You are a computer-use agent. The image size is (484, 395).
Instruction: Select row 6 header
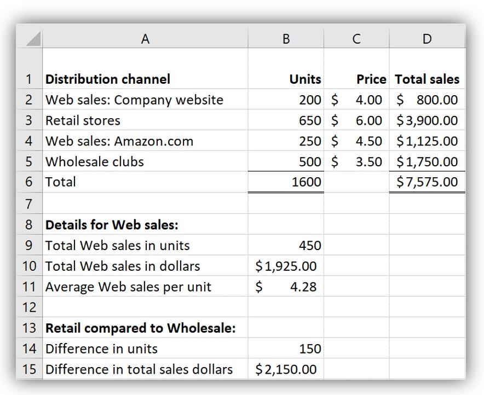[29, 182]
